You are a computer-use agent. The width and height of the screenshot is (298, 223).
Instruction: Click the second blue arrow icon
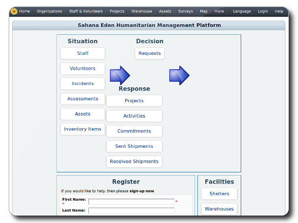pos(179,75)
